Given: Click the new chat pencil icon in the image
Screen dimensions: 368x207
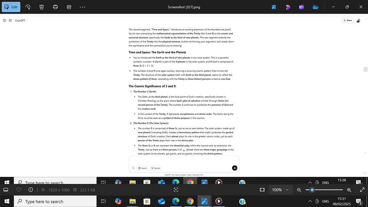Looking at the screenshot, I should tap(10, 20).
